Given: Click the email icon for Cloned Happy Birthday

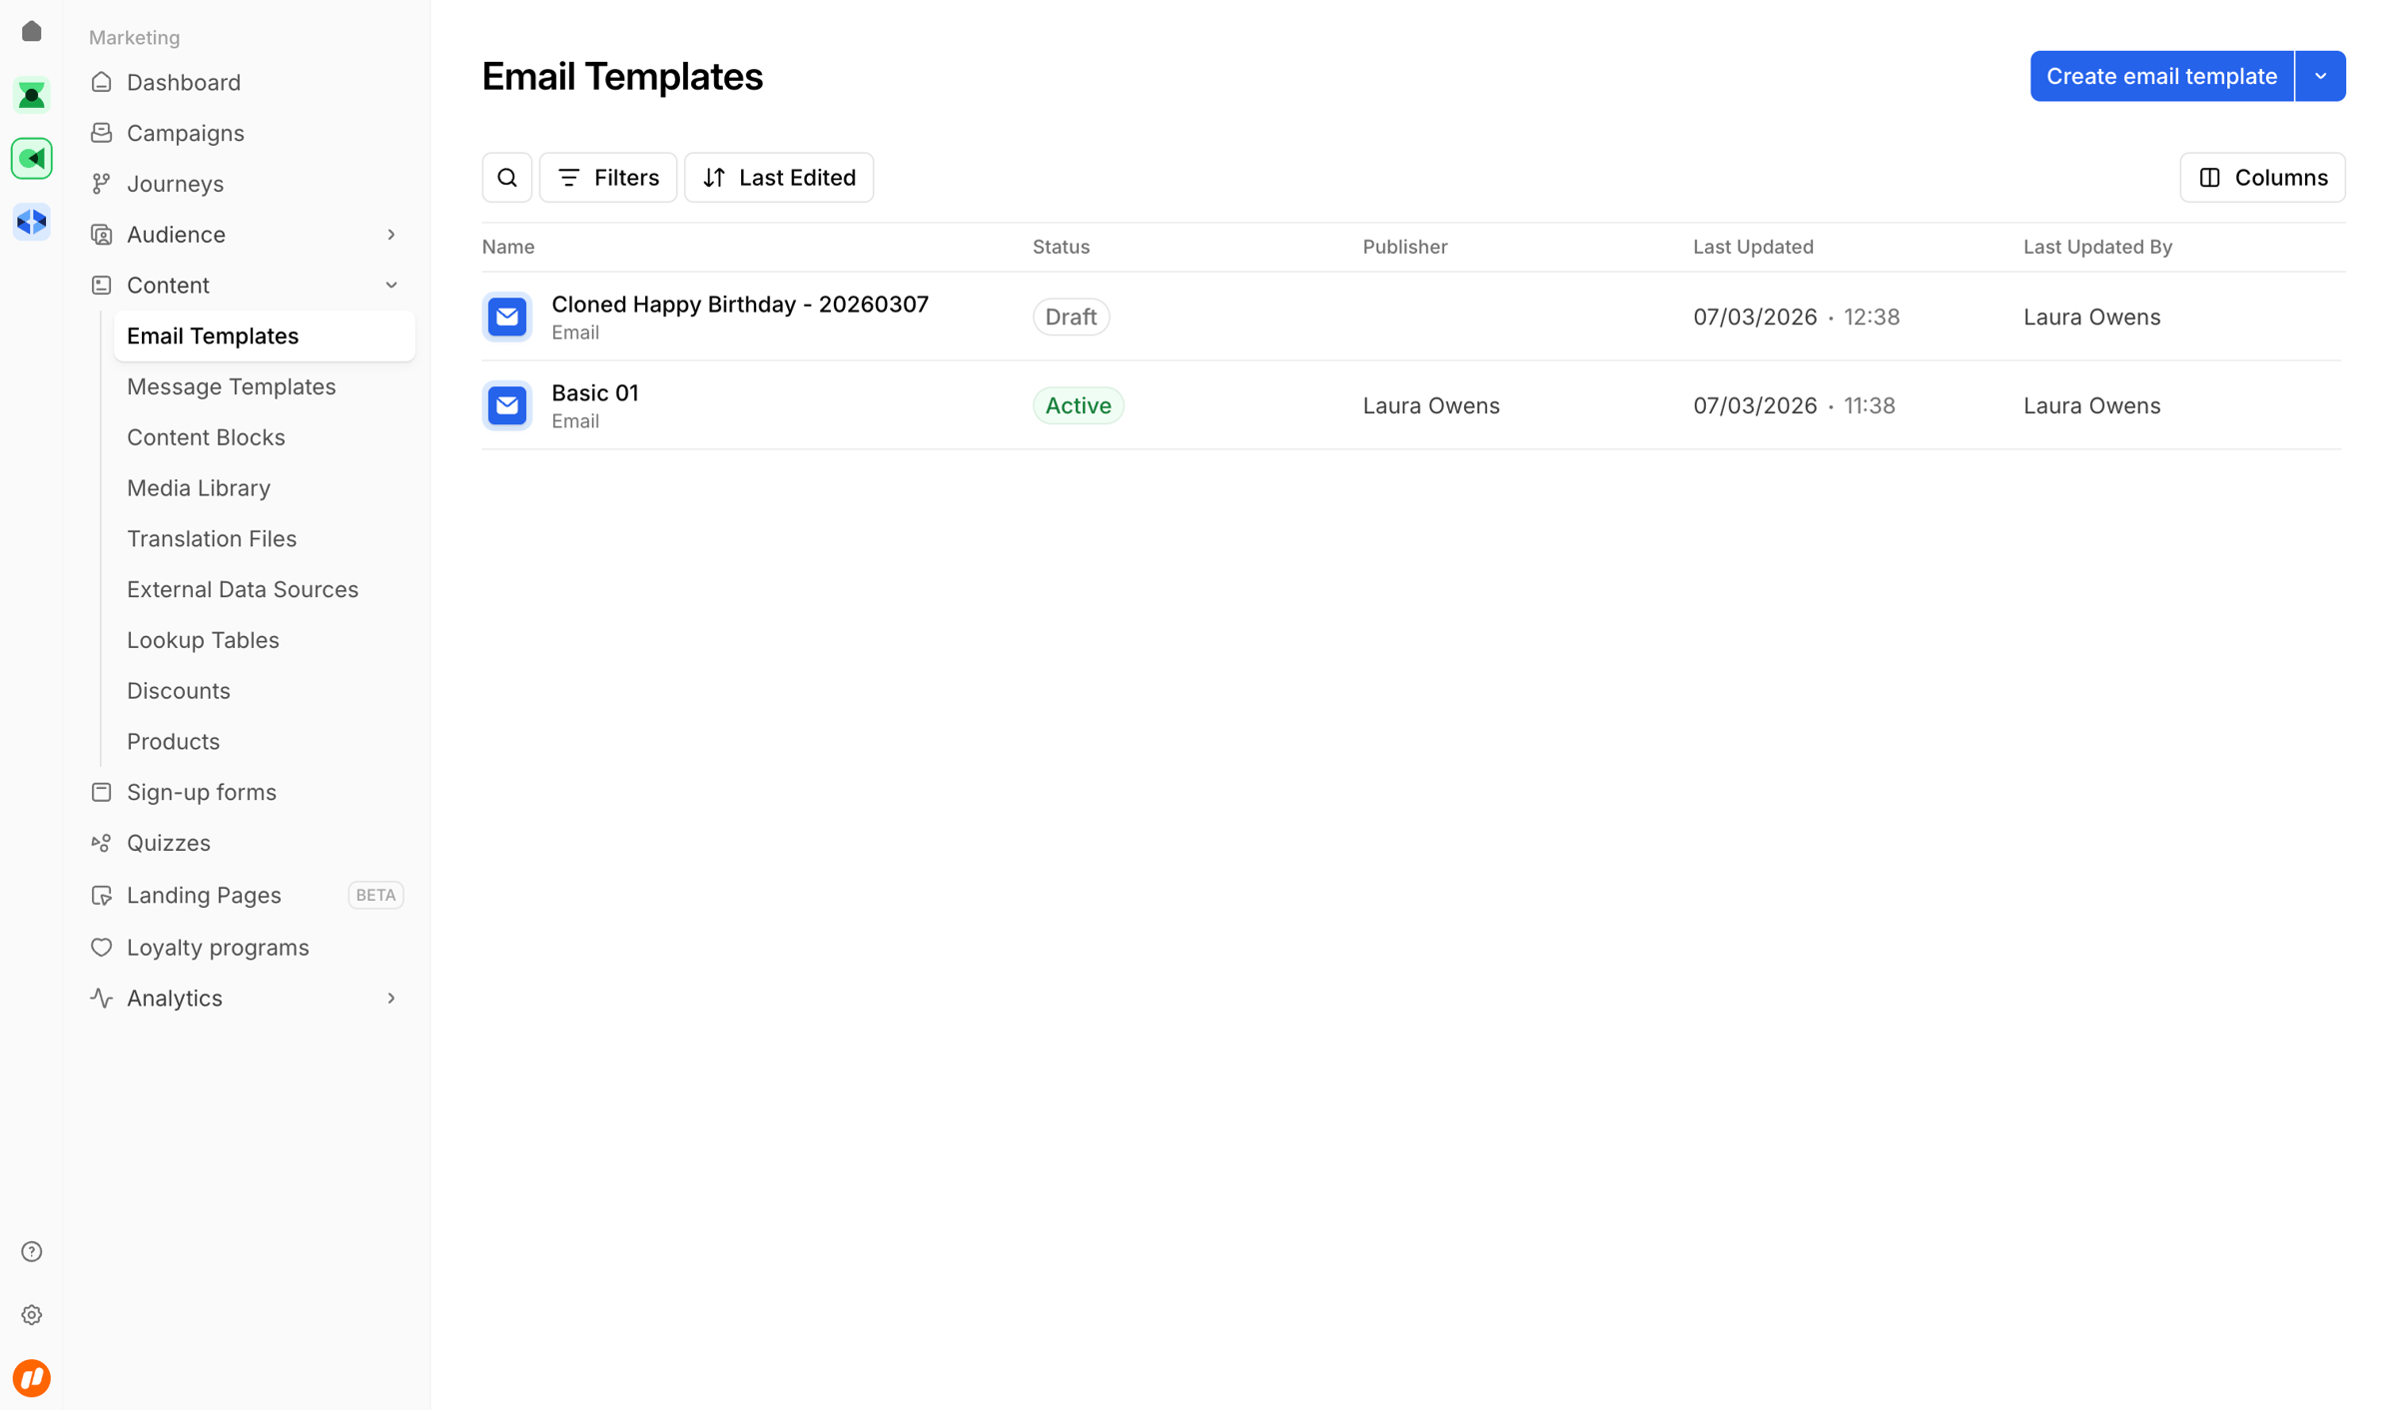Looking at the screenshot, I should pos(507,317).
